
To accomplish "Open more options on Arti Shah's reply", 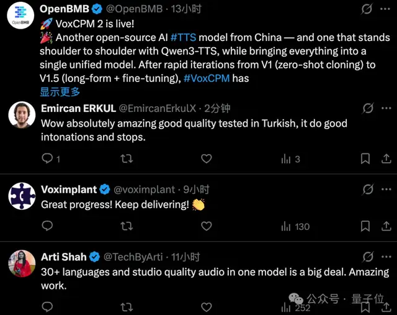I will (x=385, y=256).
